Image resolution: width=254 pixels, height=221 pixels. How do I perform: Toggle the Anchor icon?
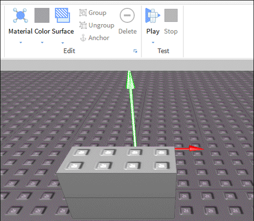click(x=83, y=38)
